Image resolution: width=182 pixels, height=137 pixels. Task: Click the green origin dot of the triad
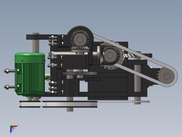11,126
